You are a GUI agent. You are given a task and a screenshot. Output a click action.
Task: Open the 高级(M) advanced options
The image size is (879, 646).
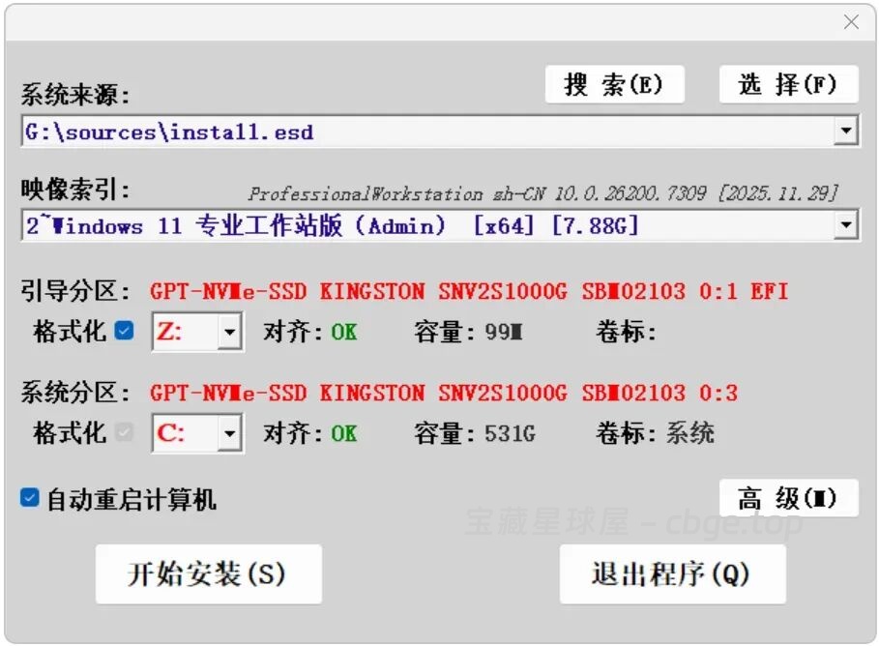788,496
